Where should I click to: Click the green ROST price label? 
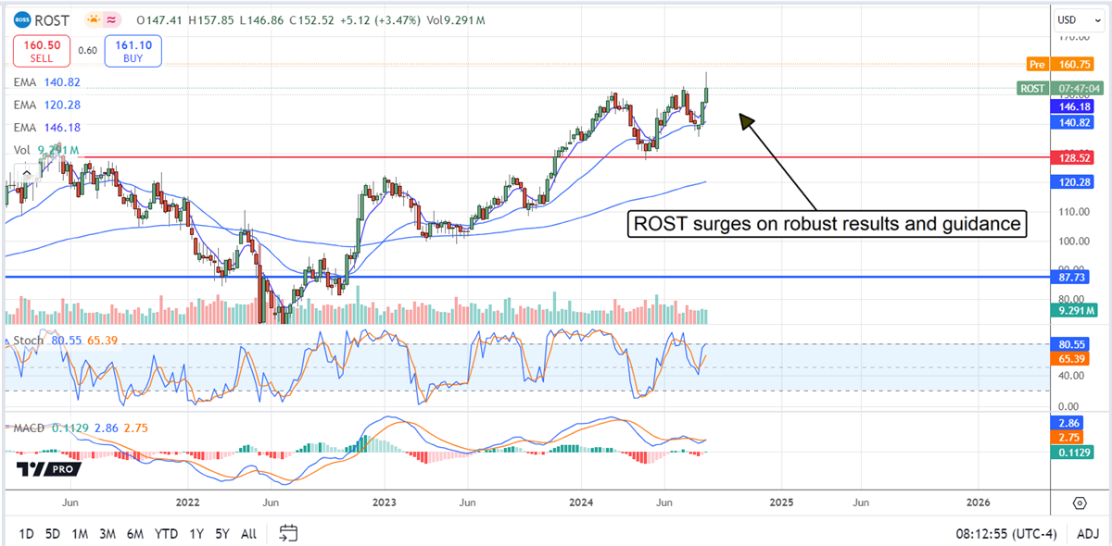coord(1032,88)
